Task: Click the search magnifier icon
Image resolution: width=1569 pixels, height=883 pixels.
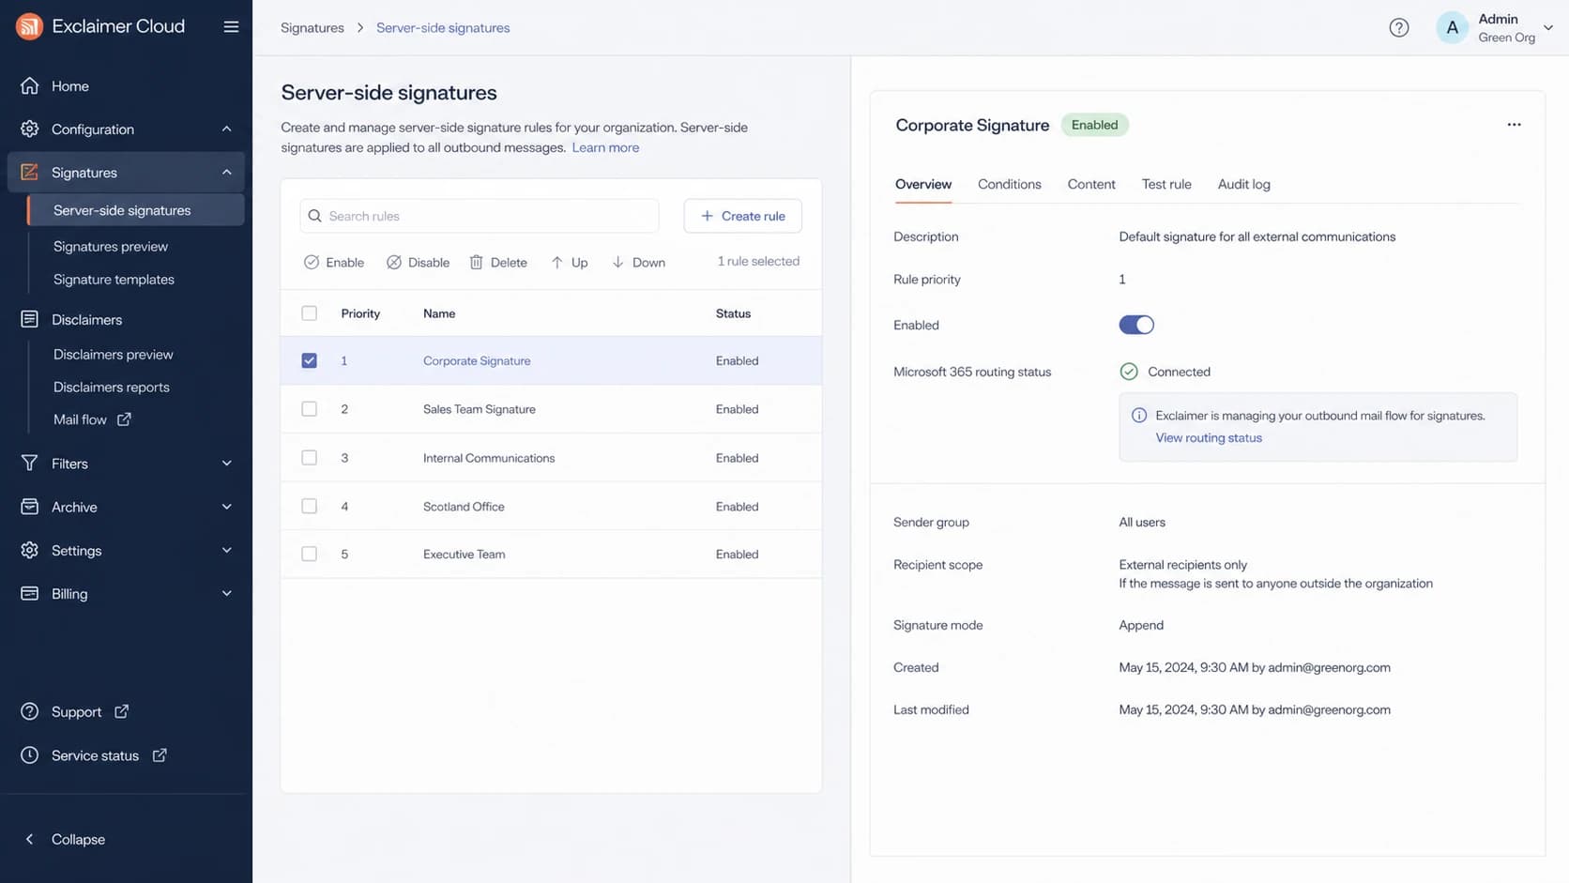Action: (315, 216)
